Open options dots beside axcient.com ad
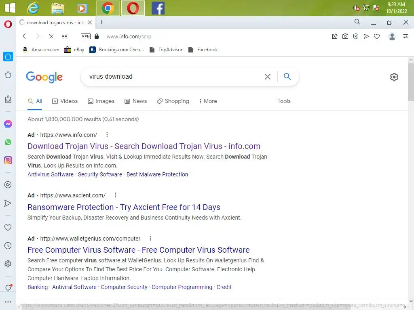The height and width of the screenshot is (310, 414). (x=115, y=195)
